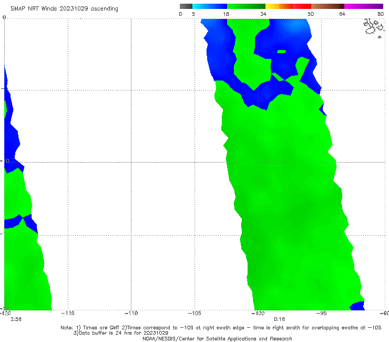389x342 pixels.
Task: Click the small blue patch at the swath's bottom right
Action: click(357, 306)
